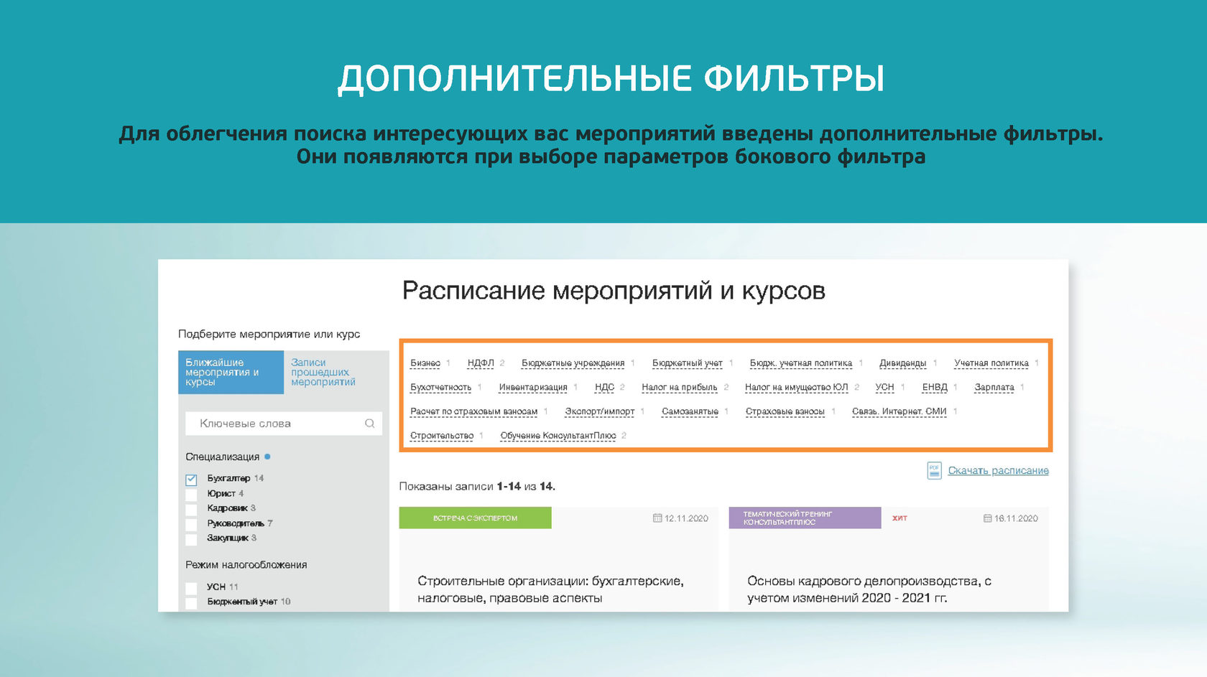This screenshot has height=677, width=1207.
Task: Select the УСН tag in top filters
Action: click(884, 387)
